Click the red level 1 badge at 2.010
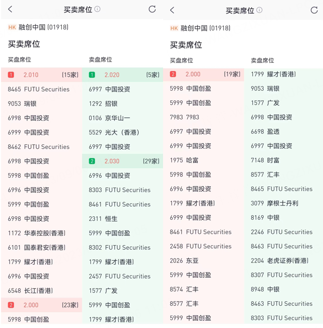Screen dimensions: 323x328 (11, 75)
